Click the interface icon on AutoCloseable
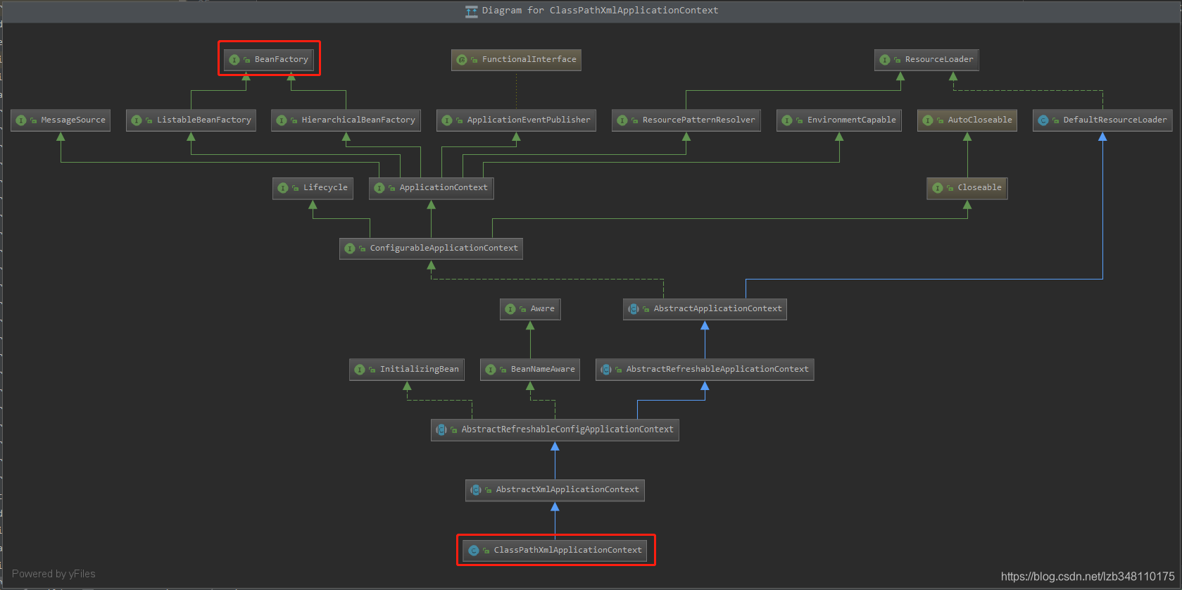 click(928, 120)
